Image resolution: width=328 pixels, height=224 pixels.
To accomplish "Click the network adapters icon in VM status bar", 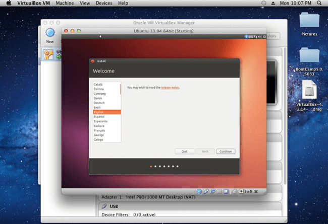I will [x=212, y=191].
